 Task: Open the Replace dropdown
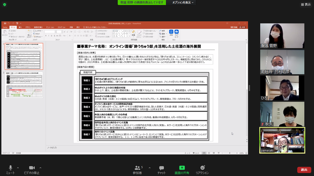coord(162,34)
